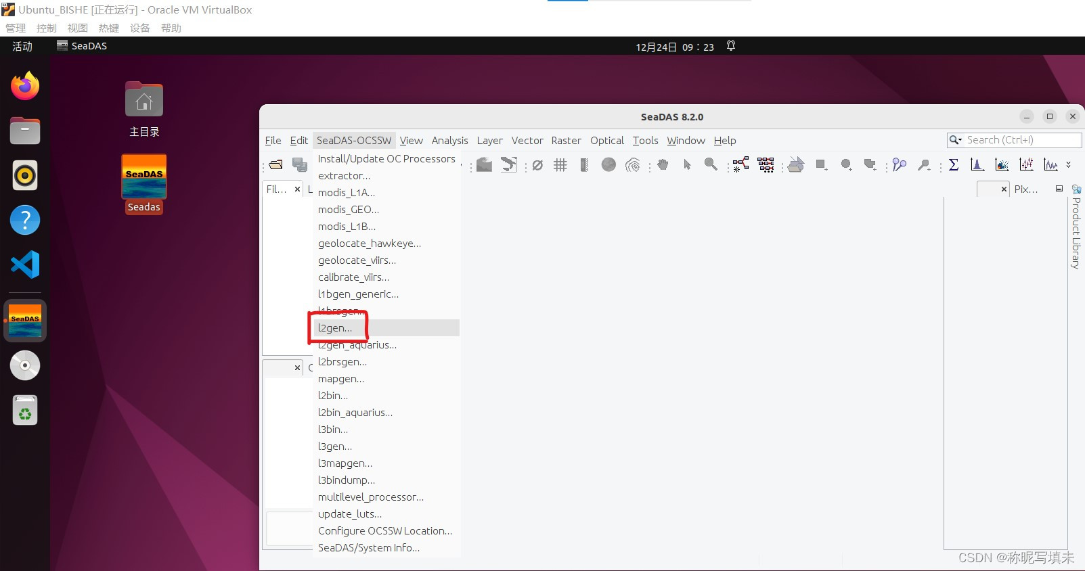Choose the calibrate_viirs... menu entry

(x=386, y=277)
